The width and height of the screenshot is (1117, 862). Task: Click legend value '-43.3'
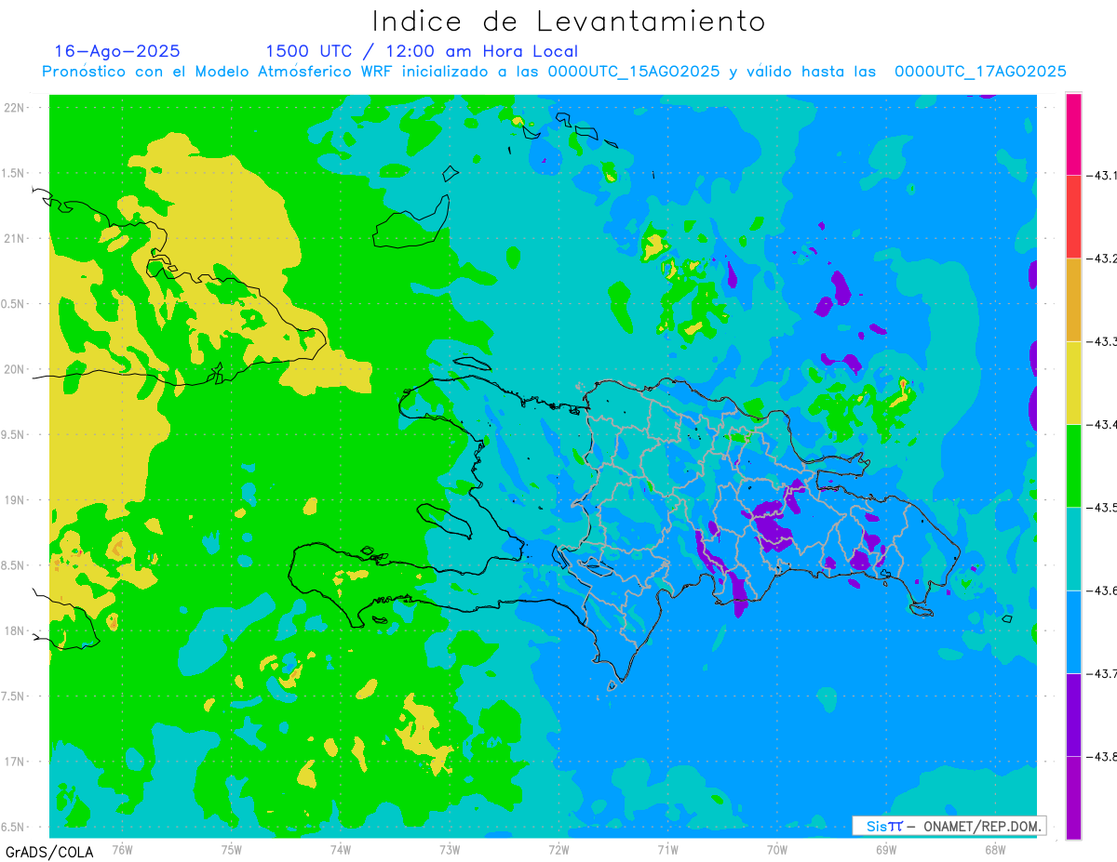click(x=1100, y=341)
